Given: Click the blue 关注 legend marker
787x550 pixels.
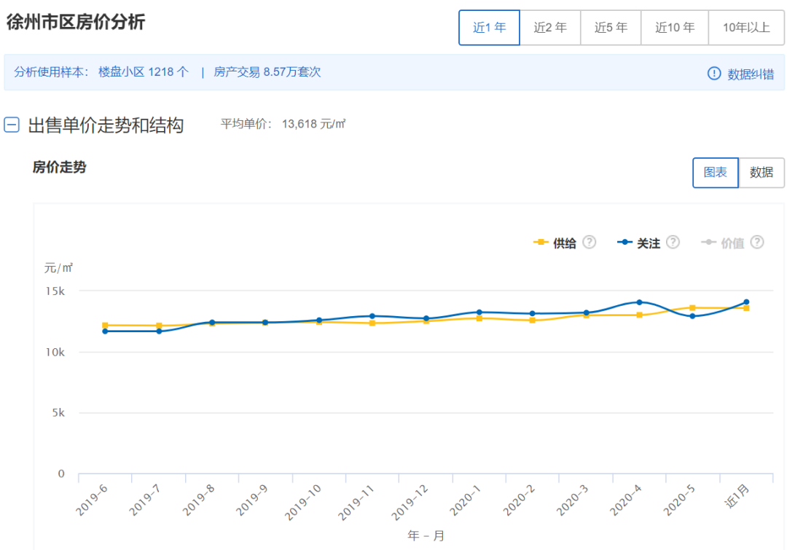Looking at the screenshot, I should pyautogui.click(x=624, y=243).
